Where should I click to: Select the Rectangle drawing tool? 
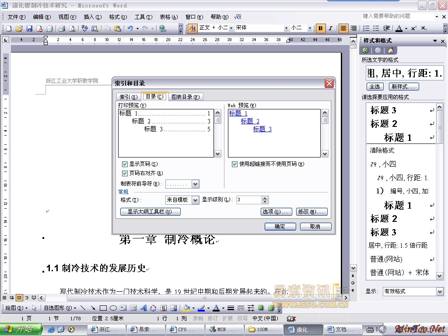point(103,308)
